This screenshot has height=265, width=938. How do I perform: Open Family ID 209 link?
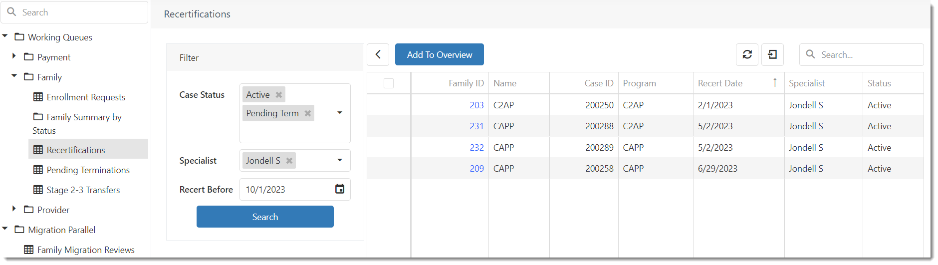click(x=476, y=169)
